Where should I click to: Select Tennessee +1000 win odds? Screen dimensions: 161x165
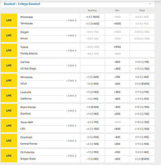click(x=117, y=24)
